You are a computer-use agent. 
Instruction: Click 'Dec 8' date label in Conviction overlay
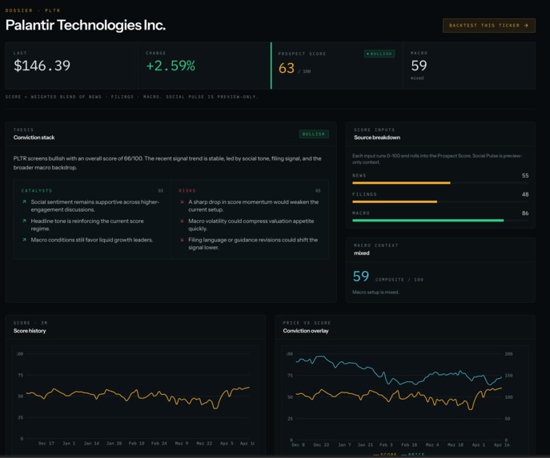point(298,444)
